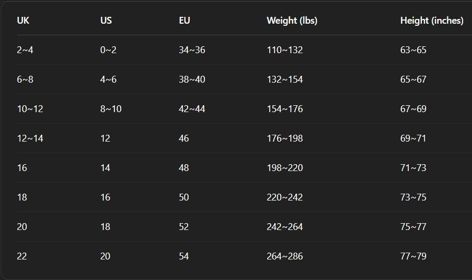Image resolution: width=472 pixels, height=280 pixels.
Task: Select the EU size 54 cell
Action: click(184, 256)
